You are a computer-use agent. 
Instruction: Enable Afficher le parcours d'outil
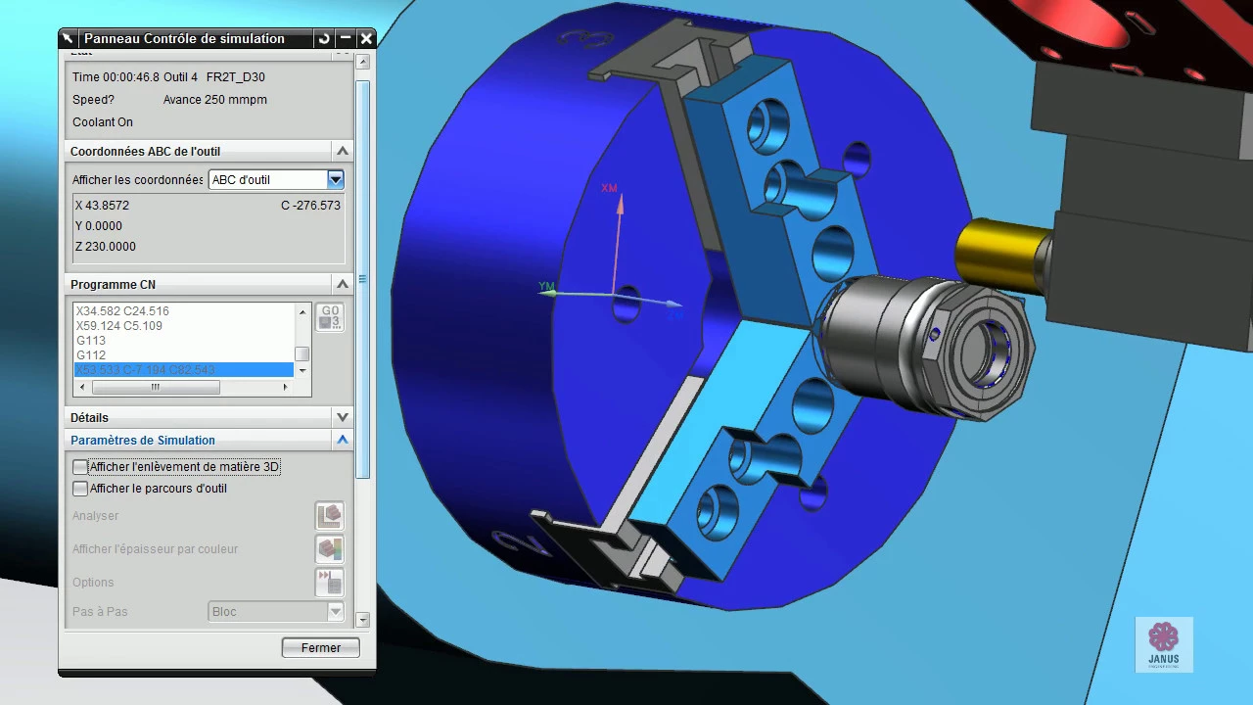click(x=80, y=488)
